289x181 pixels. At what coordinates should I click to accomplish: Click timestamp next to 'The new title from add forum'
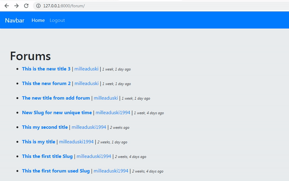(x=136, y=98)
